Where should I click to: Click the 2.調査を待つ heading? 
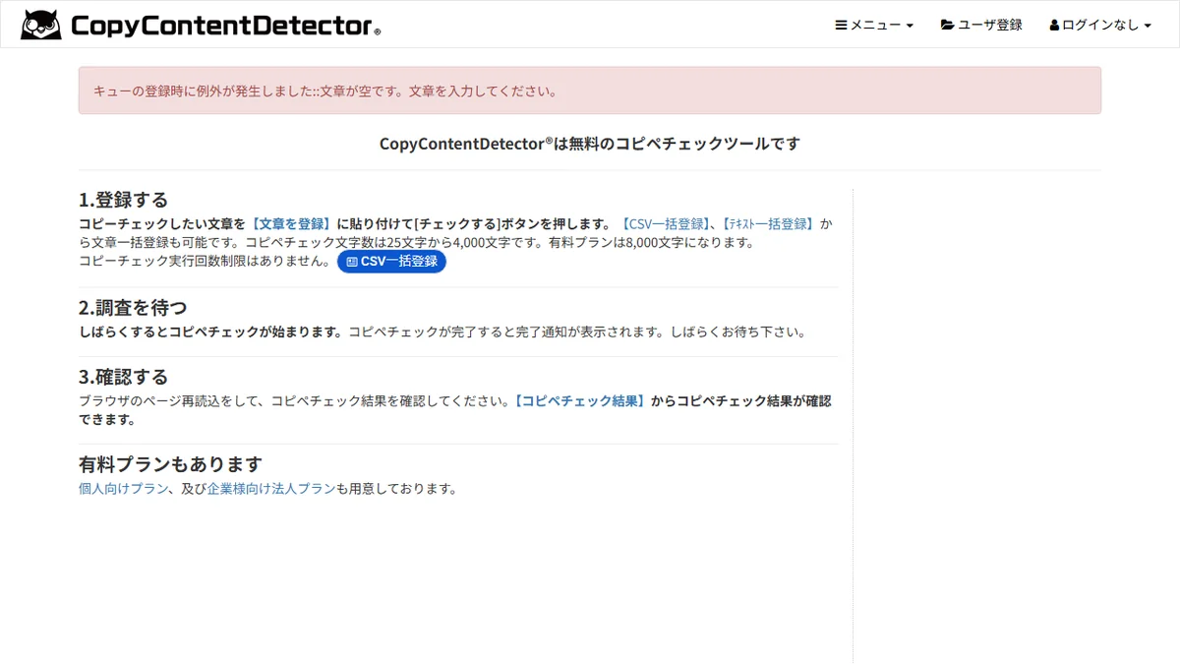(133, 307)
